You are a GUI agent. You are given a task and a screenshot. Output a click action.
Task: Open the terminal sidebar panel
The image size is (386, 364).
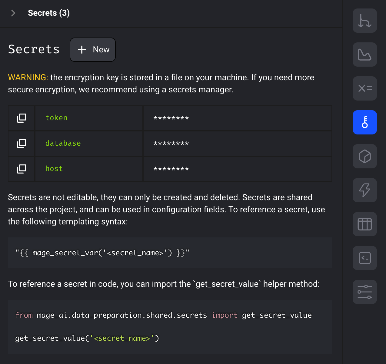click(x=364, y=258)
